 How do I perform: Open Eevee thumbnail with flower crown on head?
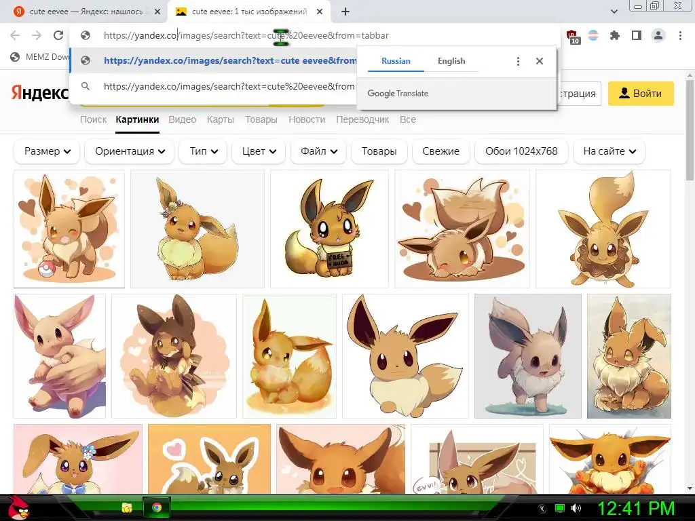pyautogui.click(x=198, y=229)
